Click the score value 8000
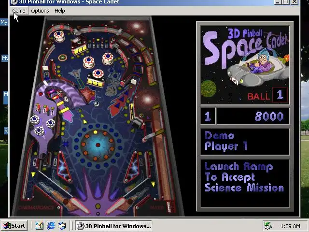The width and height of the screenshot is (309, 232). (x=269, y=116)
